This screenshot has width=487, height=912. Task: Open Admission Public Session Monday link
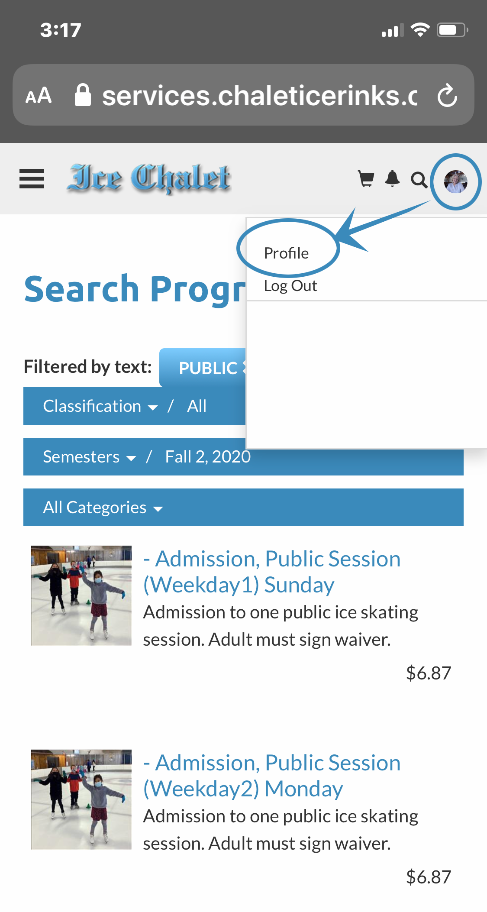271,776
